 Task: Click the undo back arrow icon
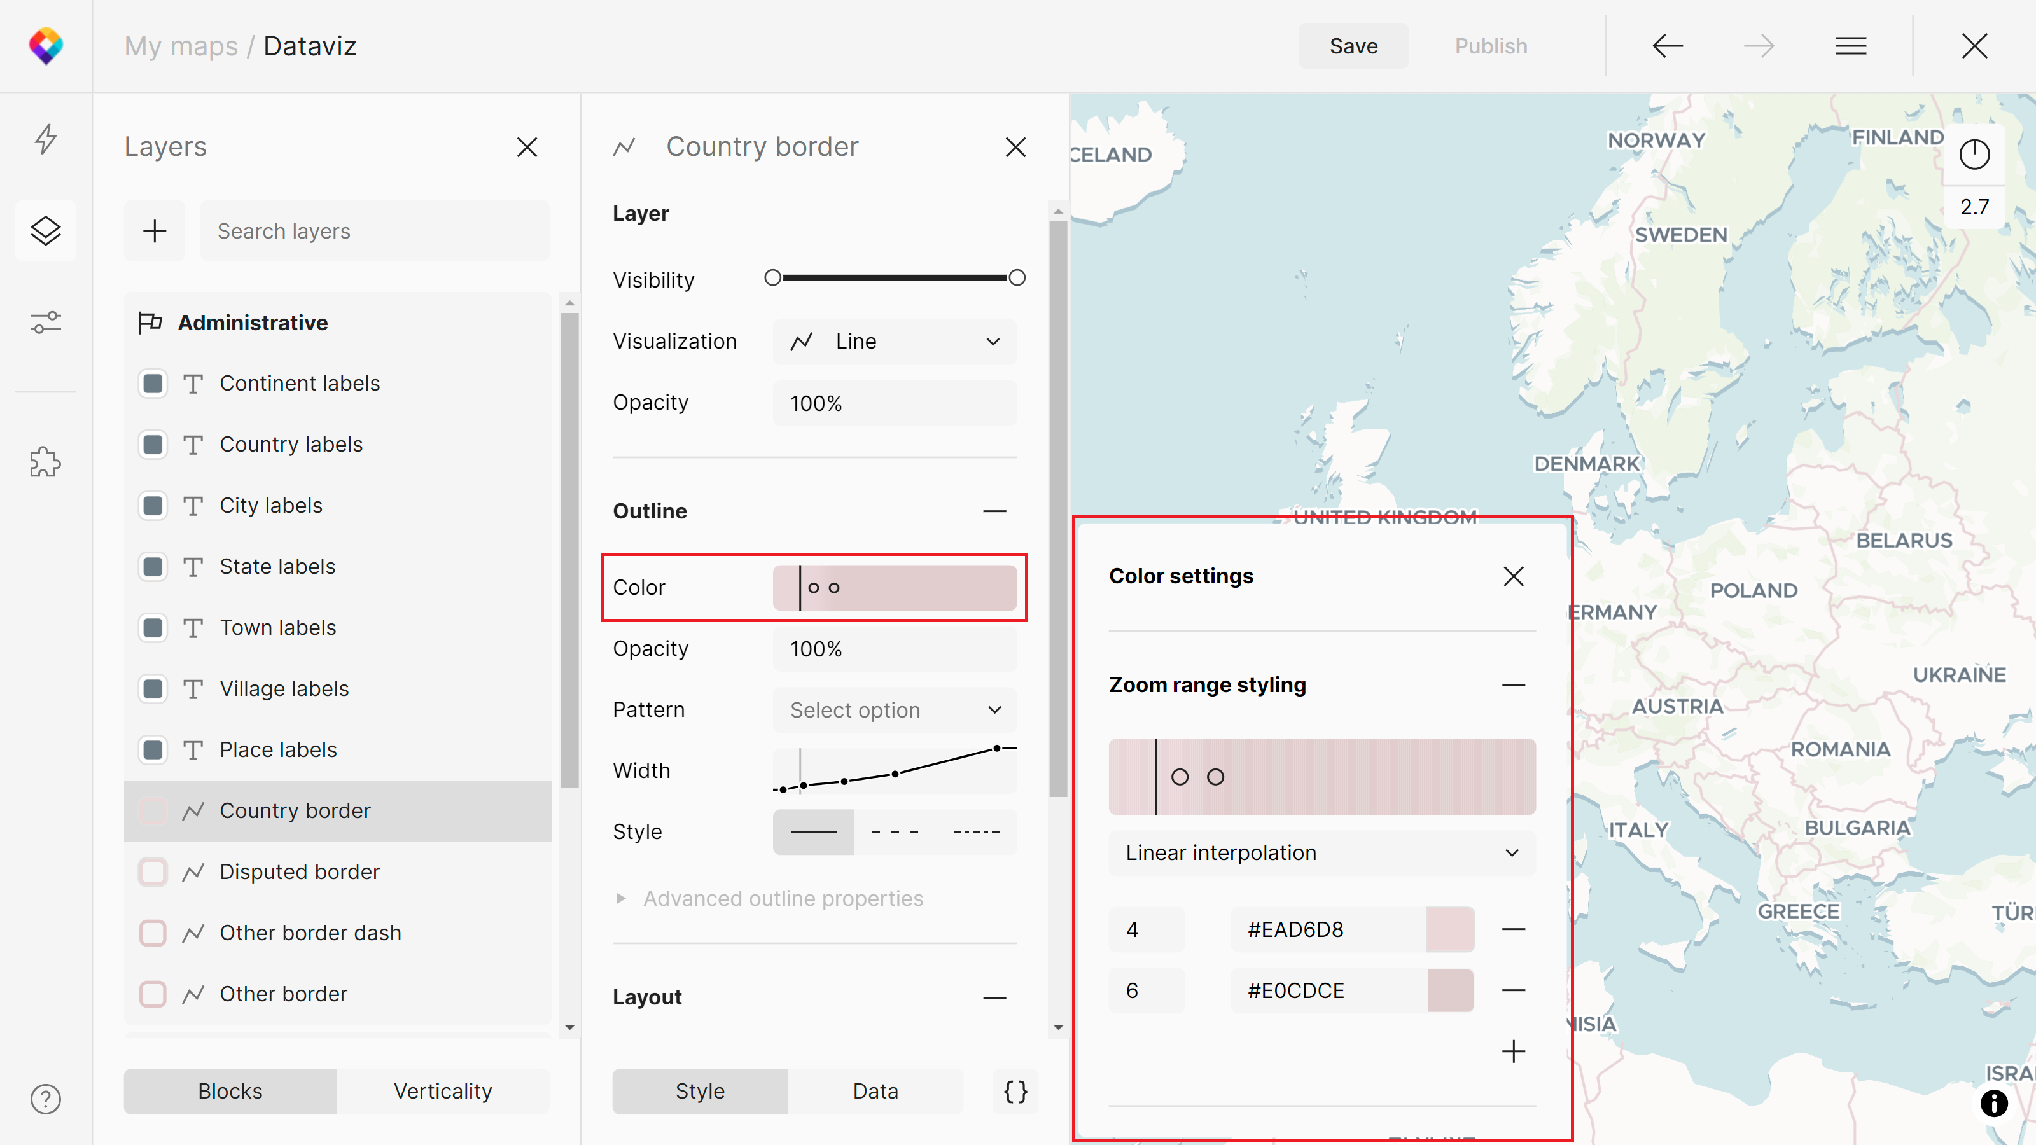1667,46
